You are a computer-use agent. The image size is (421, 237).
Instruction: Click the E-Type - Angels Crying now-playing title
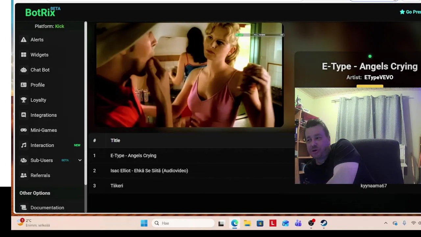coord(370,66)
